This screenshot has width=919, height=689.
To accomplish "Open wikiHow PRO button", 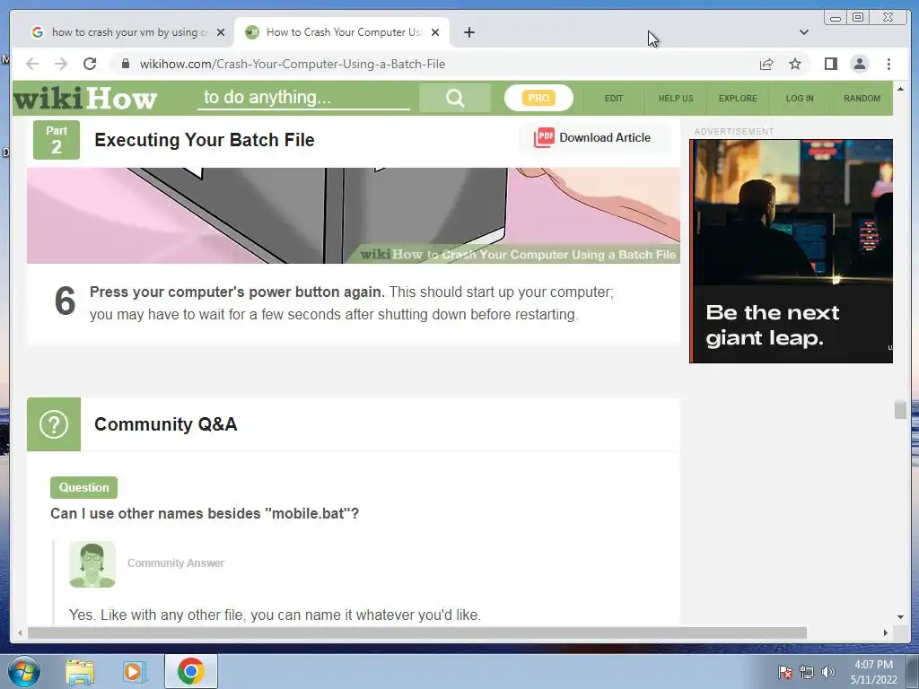I will [538, 98].
